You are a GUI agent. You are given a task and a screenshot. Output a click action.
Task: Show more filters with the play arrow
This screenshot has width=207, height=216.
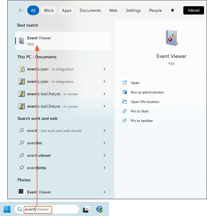173,10
